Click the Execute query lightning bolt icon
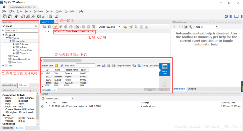This screenshot has width=243, height=131. pyautogui.click(x=55, y=27)
